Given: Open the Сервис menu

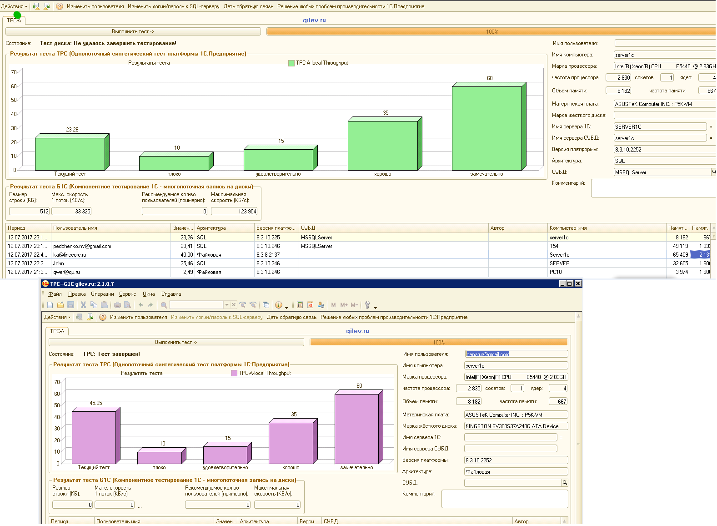Looking at the screenshot, I should tap(127, 294).
